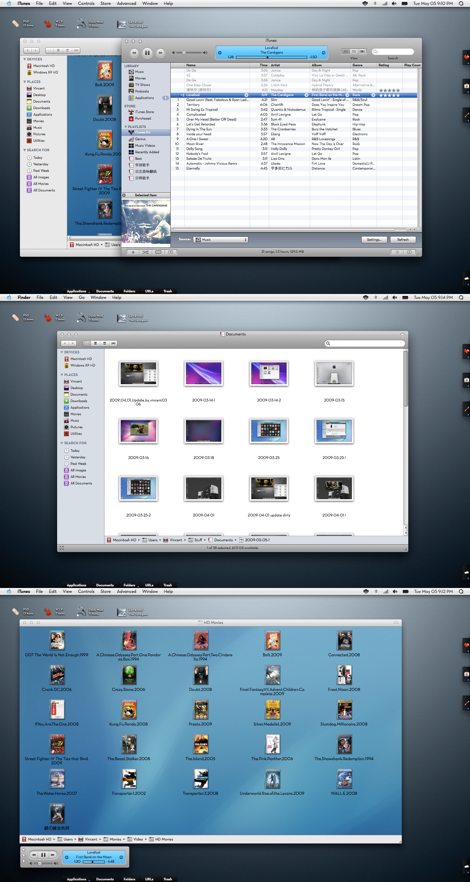The image size is (470, 882).
Task: Pause playback in the iTunes mini player
Action: point(43,855)
